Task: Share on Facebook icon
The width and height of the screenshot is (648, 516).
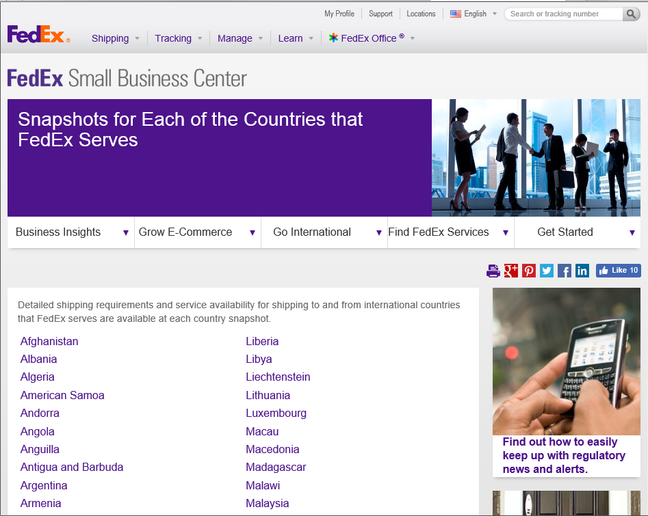Action: [564, 271]
